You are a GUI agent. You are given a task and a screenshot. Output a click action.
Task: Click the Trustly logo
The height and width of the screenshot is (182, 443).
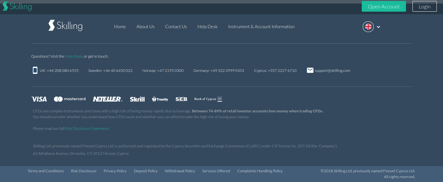[x=160, y=99]
